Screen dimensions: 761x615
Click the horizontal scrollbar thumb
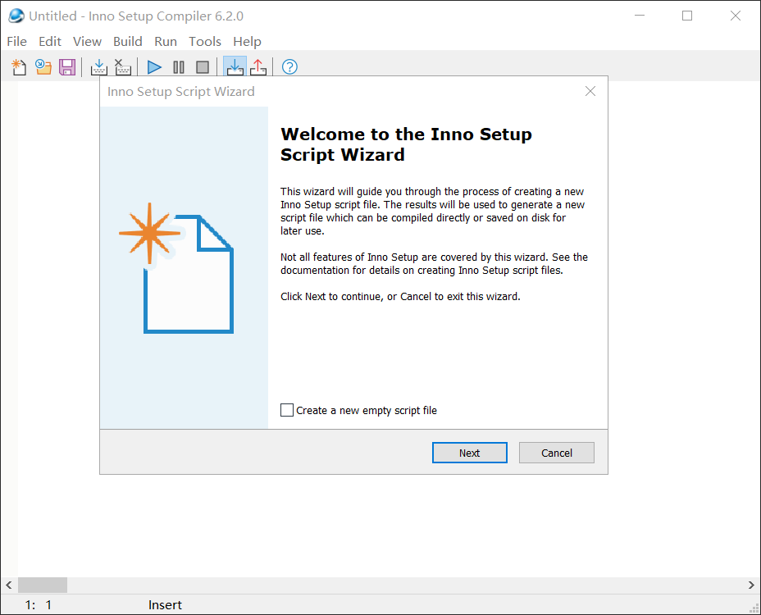tap(43, 585)
